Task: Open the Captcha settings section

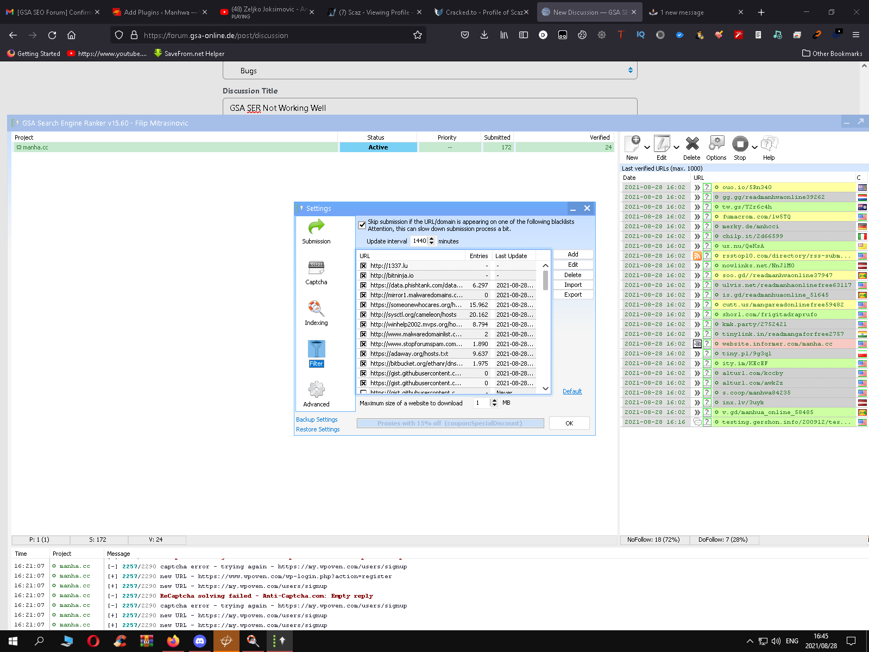Action: point(316,273)
